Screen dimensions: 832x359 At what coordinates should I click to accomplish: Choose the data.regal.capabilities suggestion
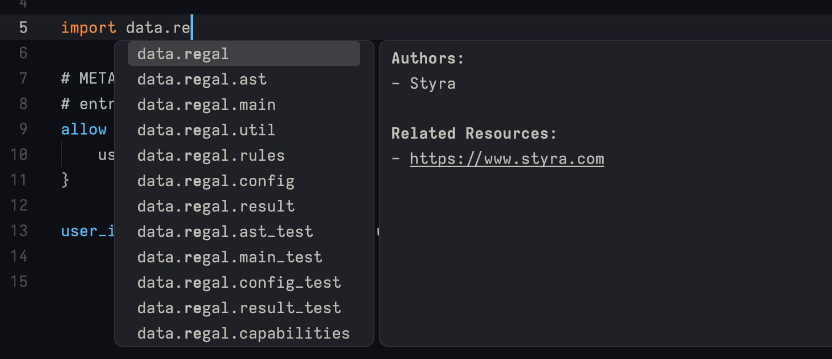243,333
